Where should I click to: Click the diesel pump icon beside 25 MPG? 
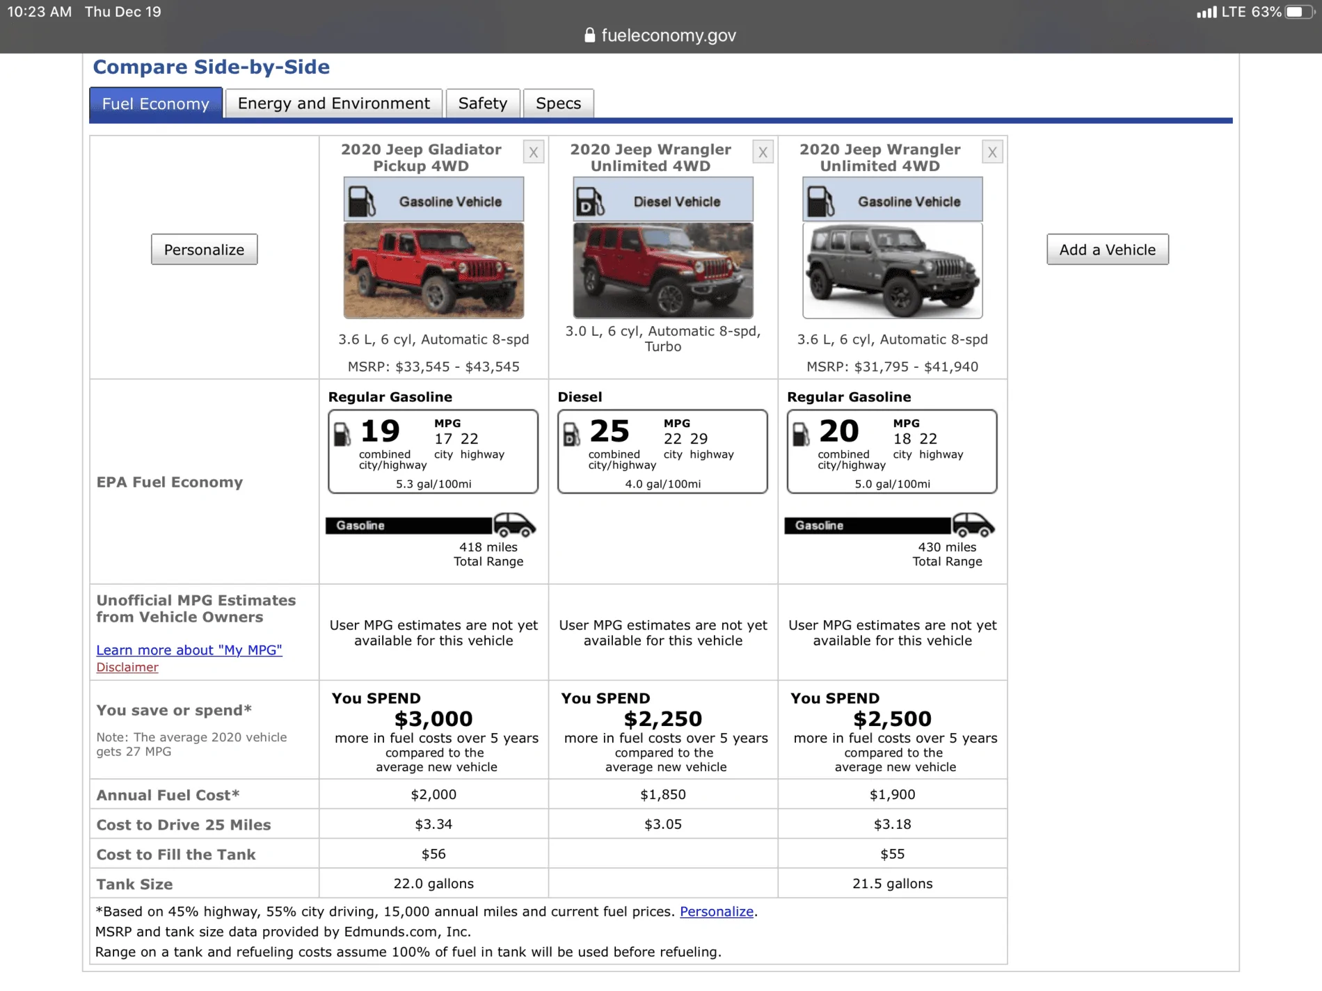click(571, 435)
